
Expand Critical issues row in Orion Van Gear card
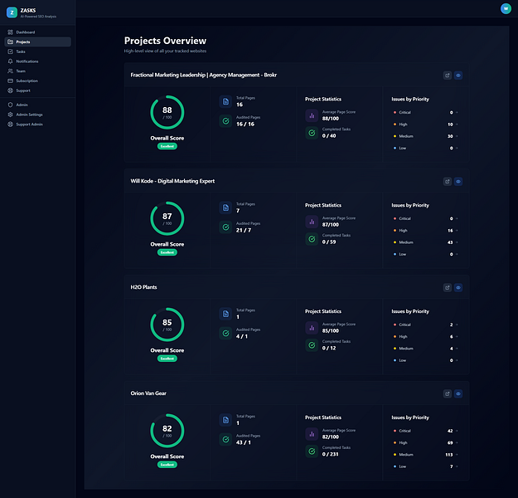pos(426,431)
